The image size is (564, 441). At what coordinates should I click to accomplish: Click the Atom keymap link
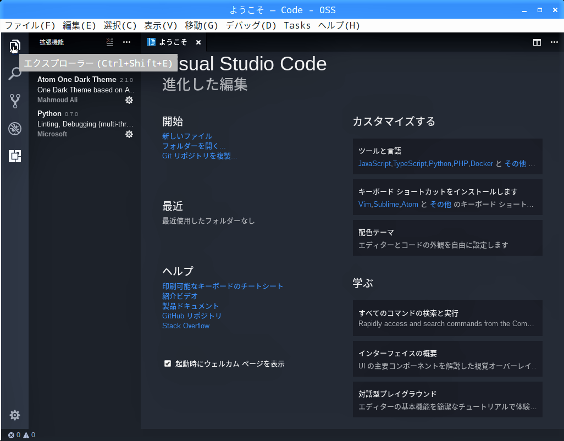(x=410, y=205)
